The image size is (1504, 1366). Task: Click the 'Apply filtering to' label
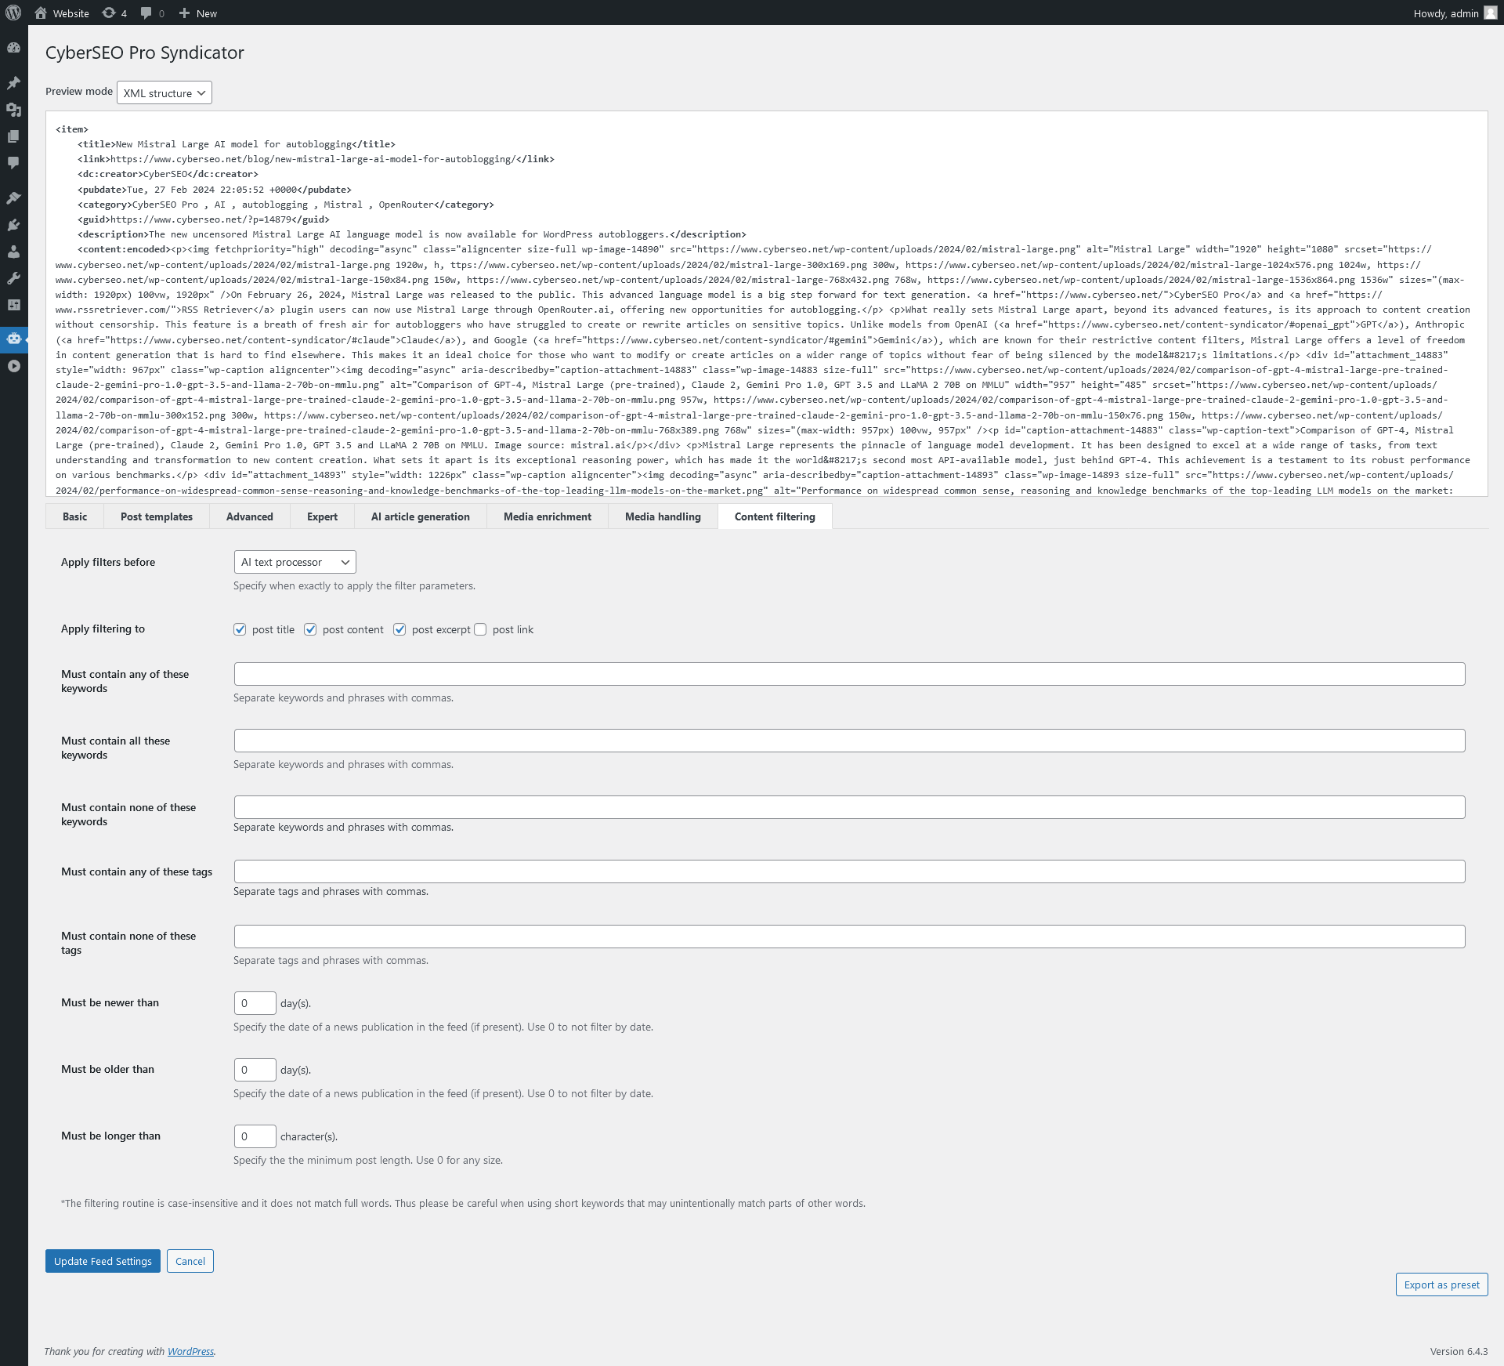tap(103, 629)
